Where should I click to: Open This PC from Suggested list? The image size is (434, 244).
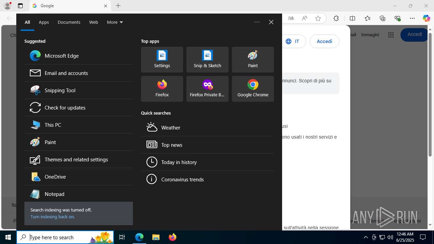coord(79,125)
